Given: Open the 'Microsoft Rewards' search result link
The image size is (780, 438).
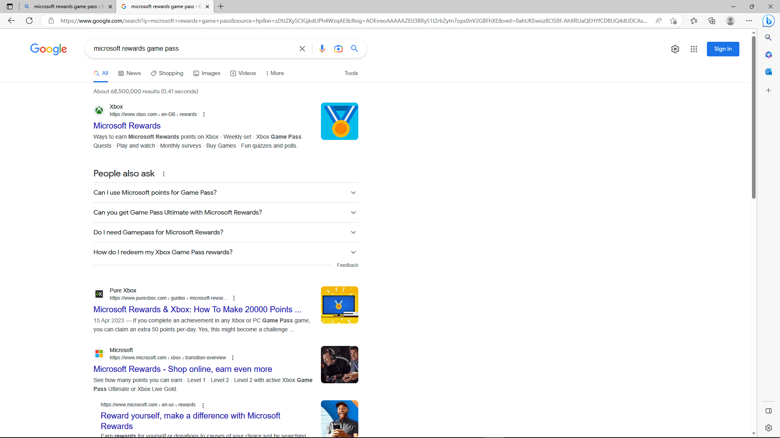Looking at the screenshot, I should (127, 126).
